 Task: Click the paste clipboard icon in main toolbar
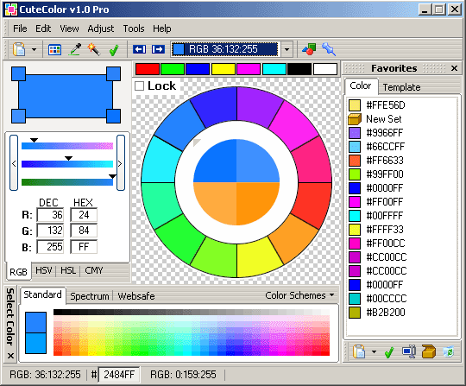tap(19, 49)
